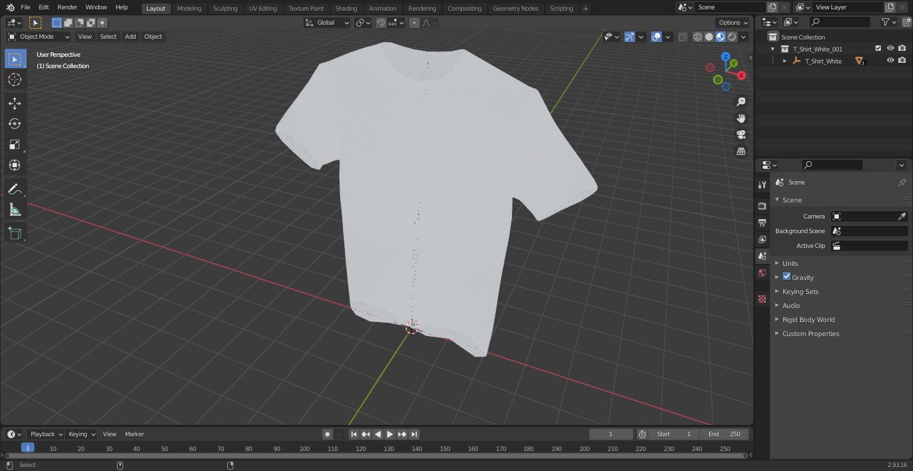This screenshot has width=913, height=471.
Task: Activate the Transform tool
Action: (x=15, y=165)
